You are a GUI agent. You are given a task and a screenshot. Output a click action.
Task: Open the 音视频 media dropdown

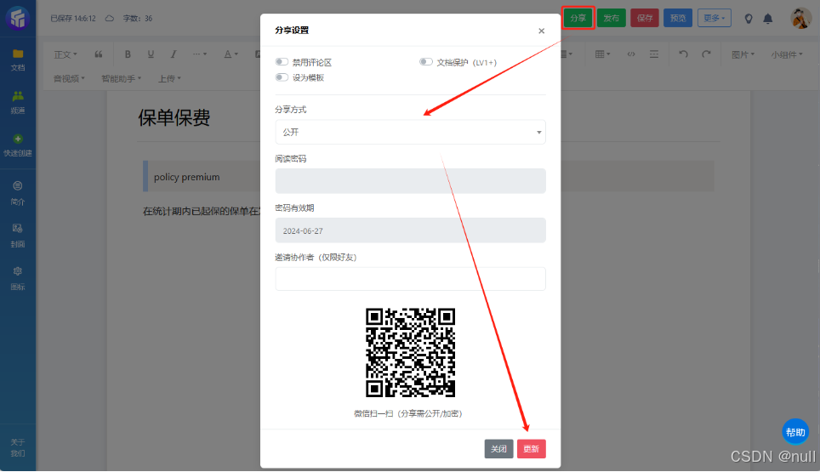point(69,78)
